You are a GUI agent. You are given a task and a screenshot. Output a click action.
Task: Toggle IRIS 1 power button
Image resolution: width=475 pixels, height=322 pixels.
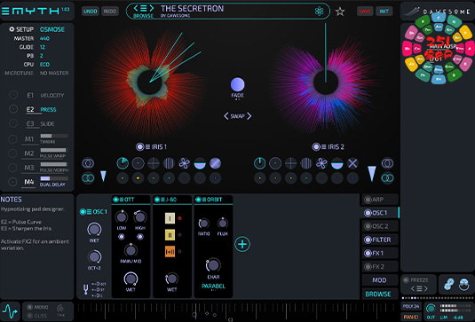point(139,147)
